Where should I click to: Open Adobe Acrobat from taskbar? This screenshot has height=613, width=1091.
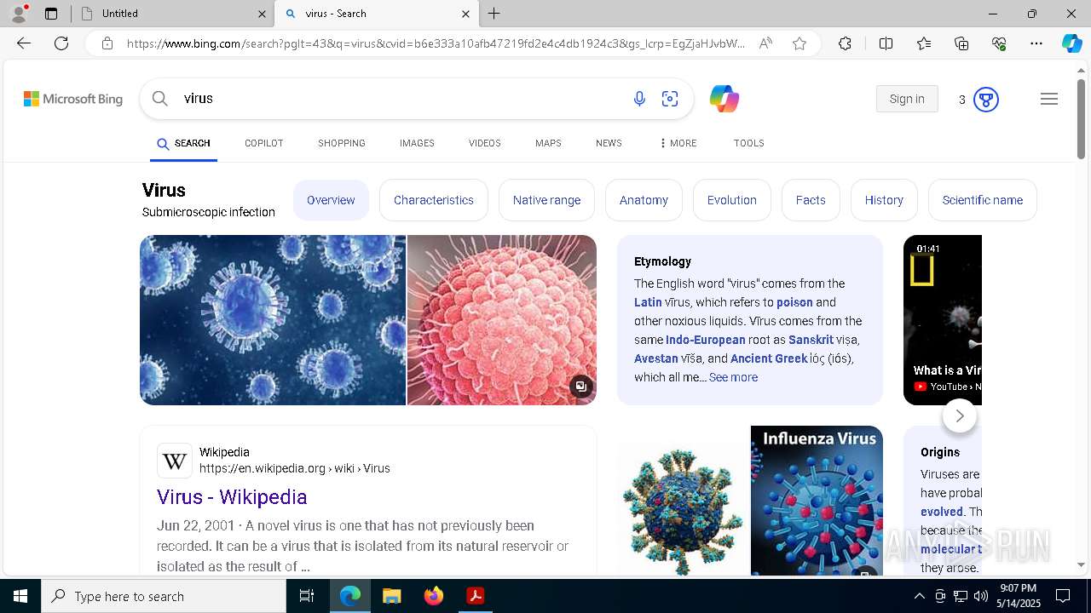coord(476,596)
